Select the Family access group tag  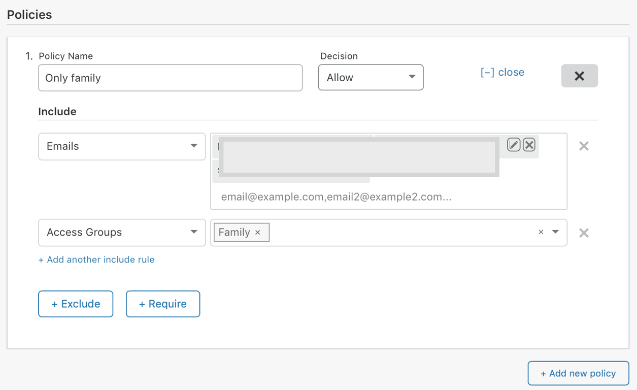point(234,233)
